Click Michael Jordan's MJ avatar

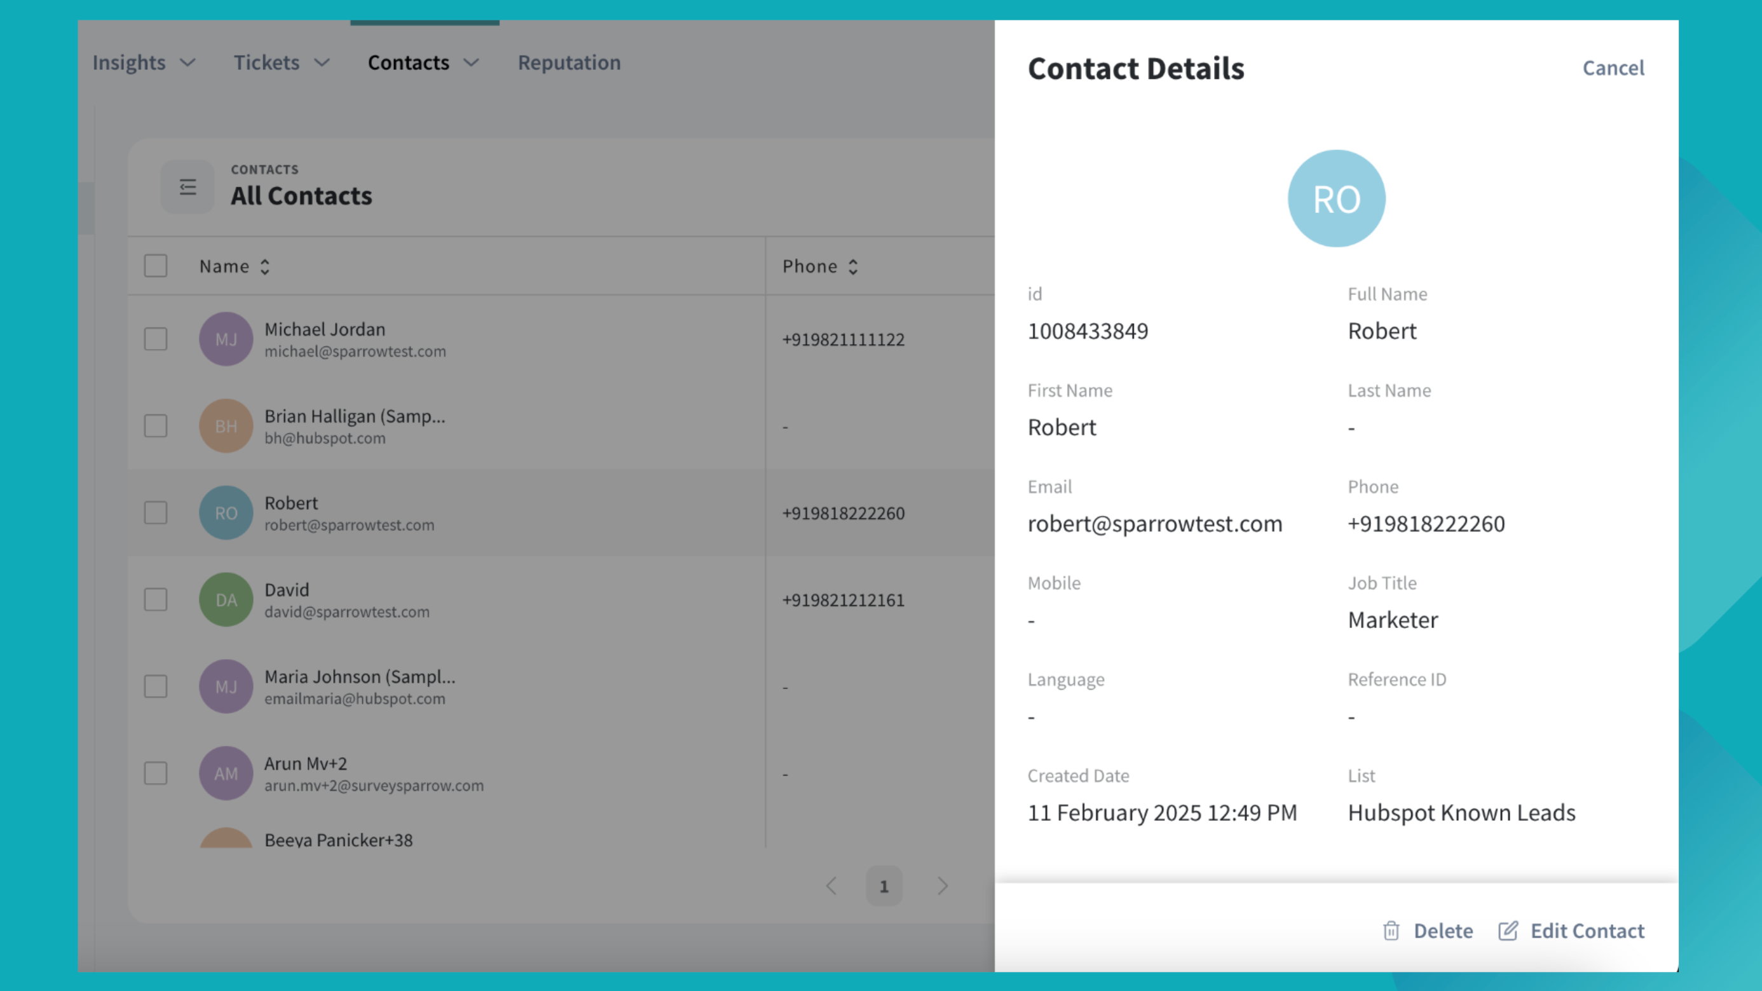226,339
